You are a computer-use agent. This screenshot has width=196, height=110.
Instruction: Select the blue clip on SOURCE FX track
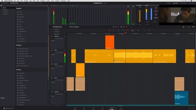point(182,98)
